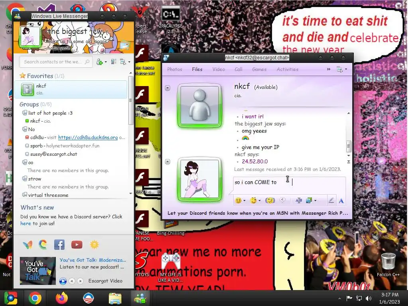Click the network icon in system tray
408x306 pixels.
(359, 298)
